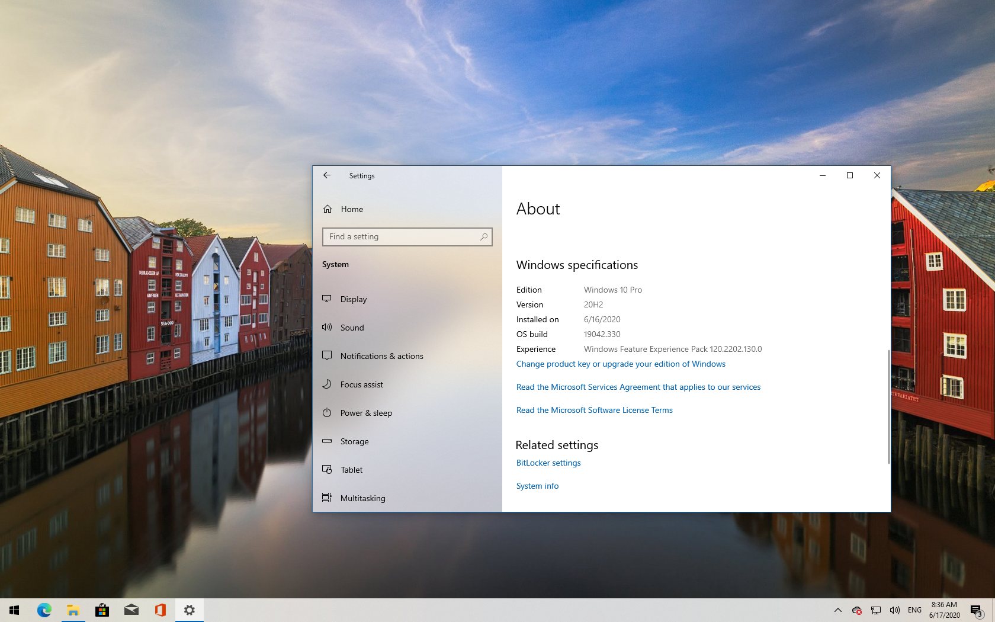Click the System heading in the sidebar
Image resolution: width=995 pixels, height=622 pixels.
tap(335, 264)
